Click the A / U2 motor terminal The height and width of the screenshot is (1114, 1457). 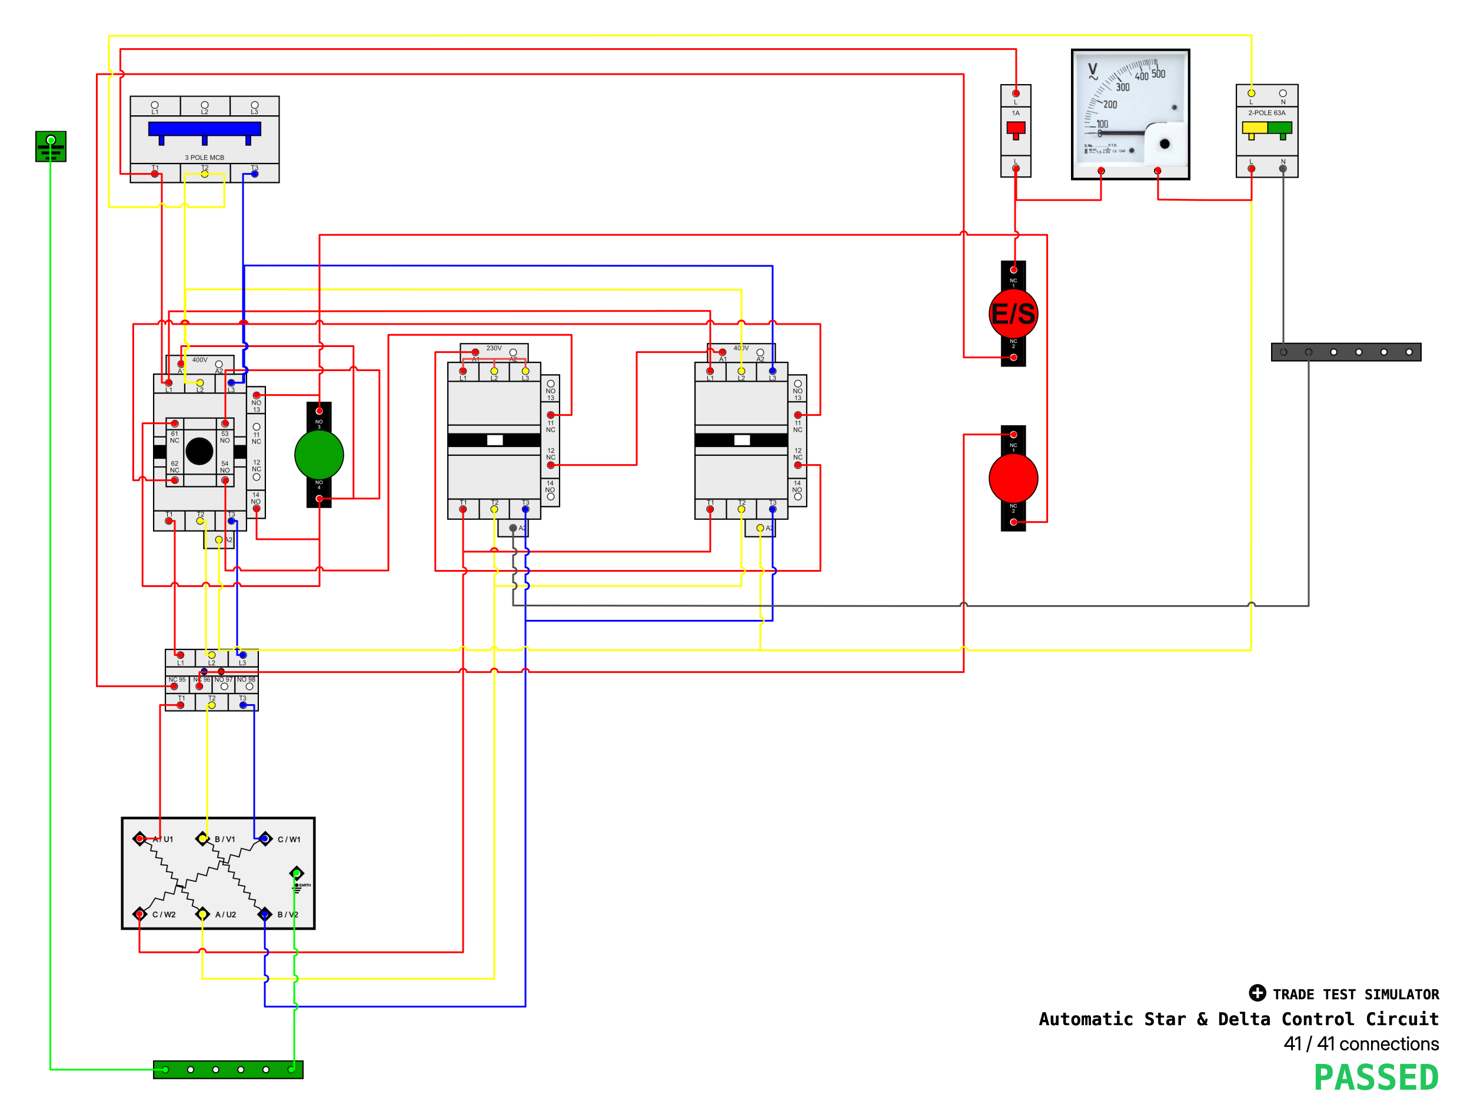coord(202,915)
